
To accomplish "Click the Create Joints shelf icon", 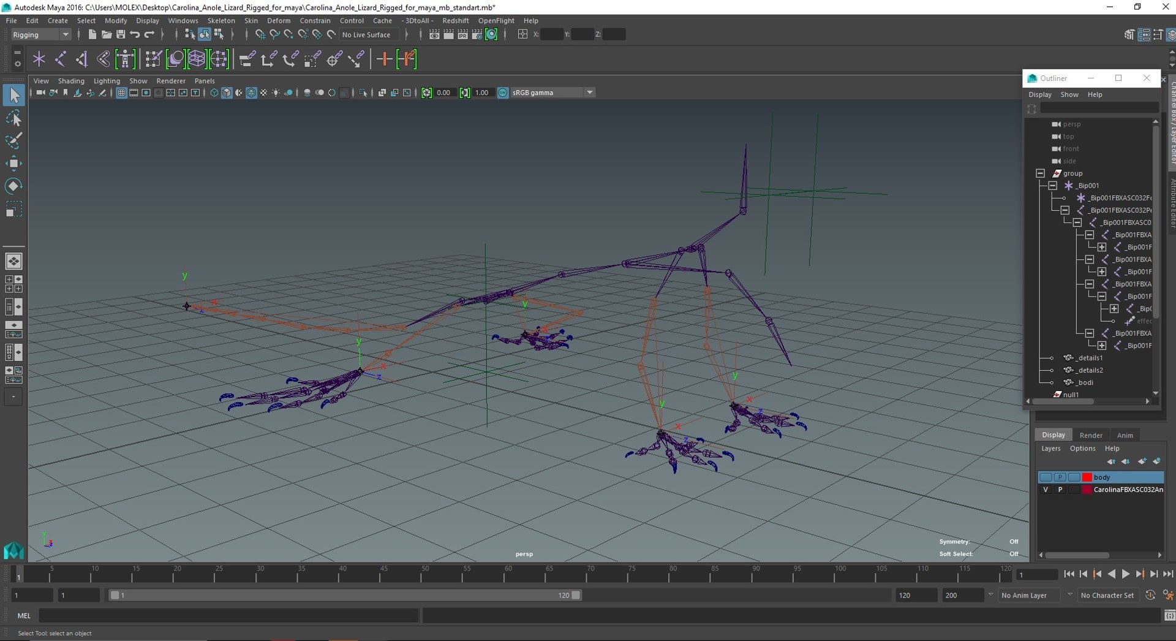I will pos(61,59).
